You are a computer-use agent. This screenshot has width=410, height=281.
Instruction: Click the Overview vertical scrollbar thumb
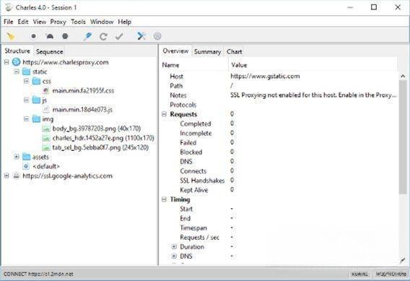click(403, 137)
